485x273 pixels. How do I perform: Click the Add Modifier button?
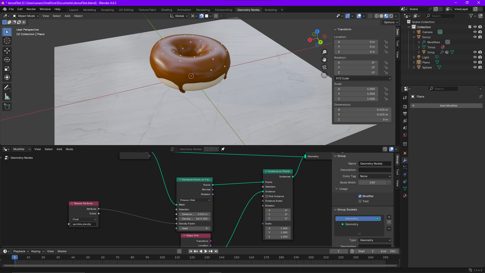coord(446,106)
